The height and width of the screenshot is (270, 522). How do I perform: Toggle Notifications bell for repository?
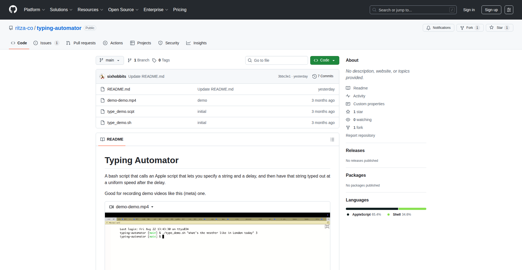438,28
